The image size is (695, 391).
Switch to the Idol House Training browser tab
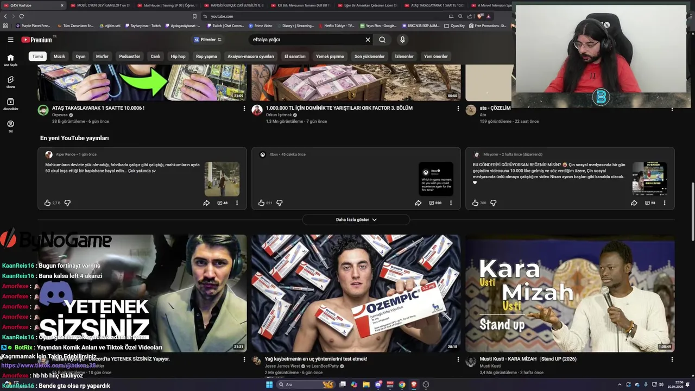[167, 5]
